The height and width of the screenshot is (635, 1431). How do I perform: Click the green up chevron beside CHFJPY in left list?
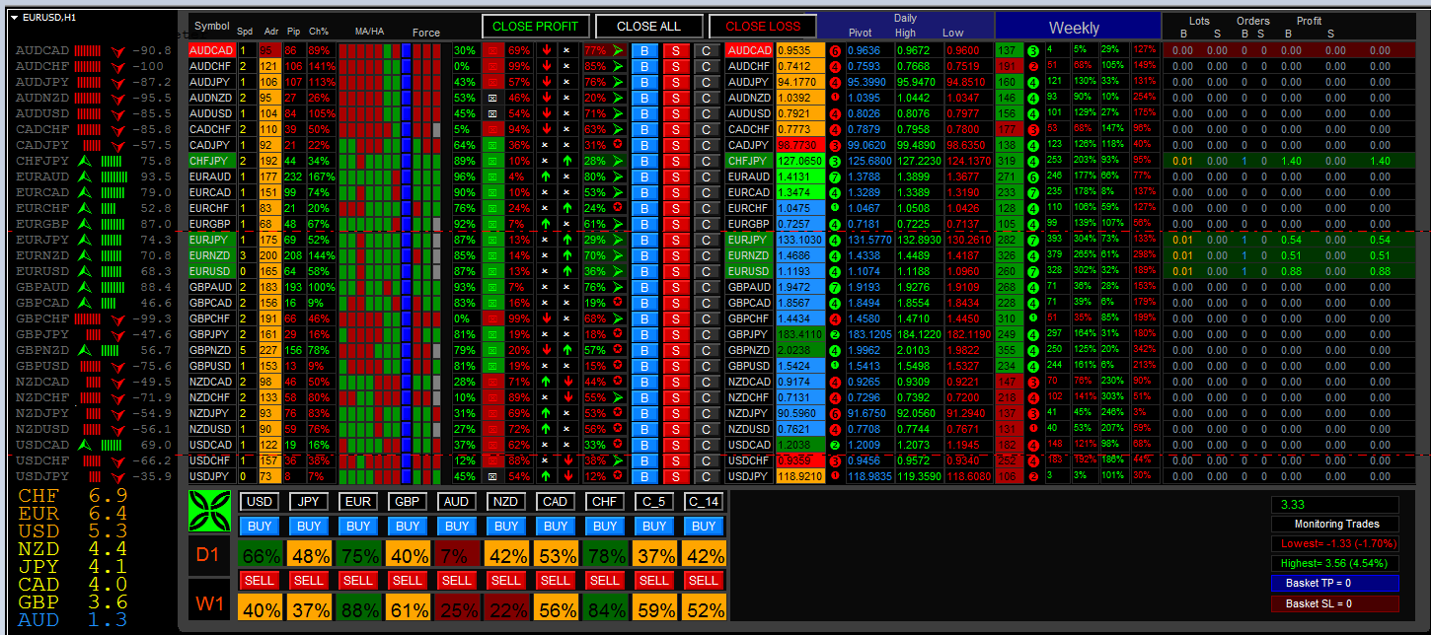(85, 161)
